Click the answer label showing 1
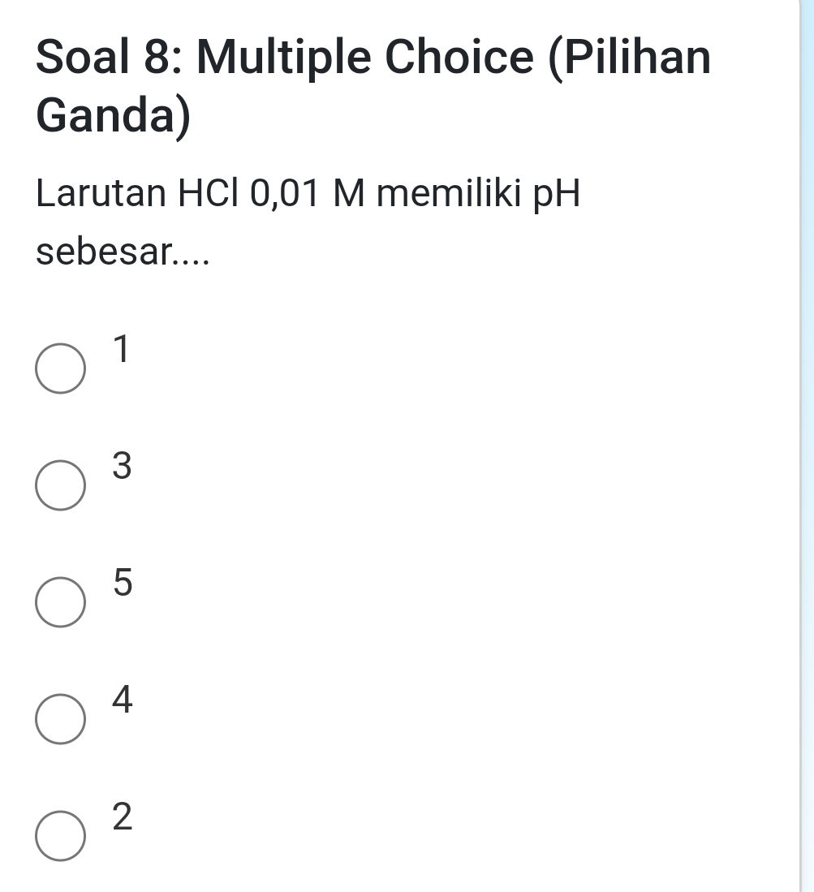This screenshot has width=814, height=892. pyautogui.click(x=122, y=351)
